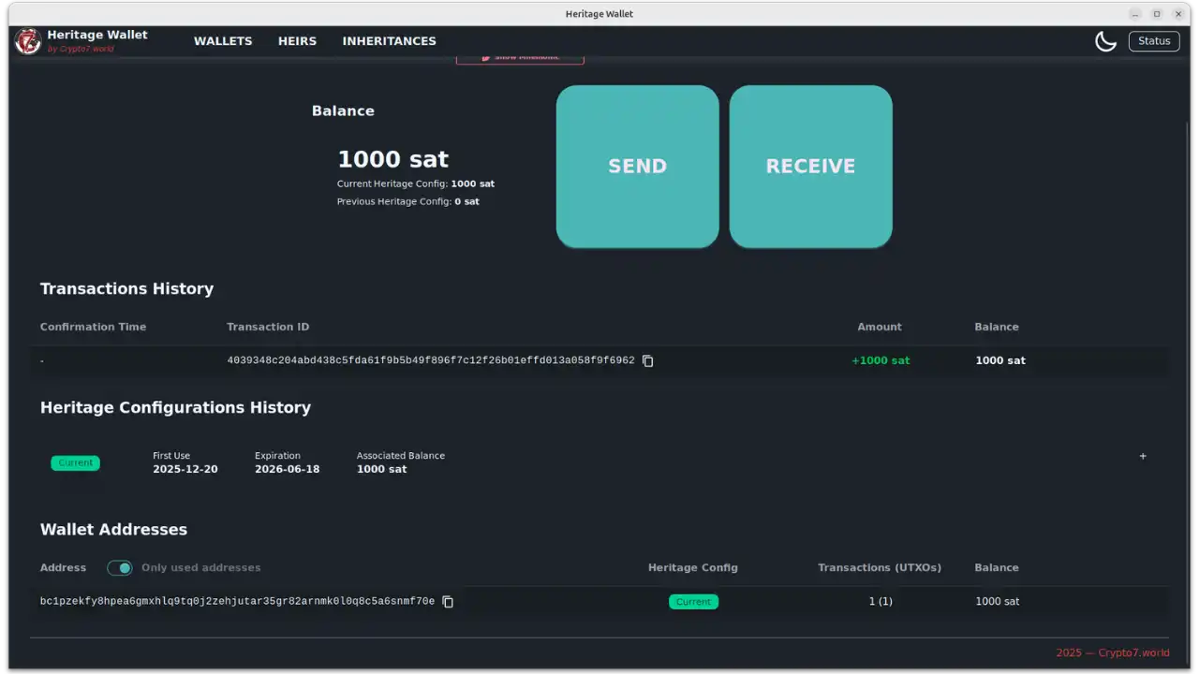This screenshot has width=1199, height=674.
Task: Close the Heritage Wallet window
Action: point(1178,14)
